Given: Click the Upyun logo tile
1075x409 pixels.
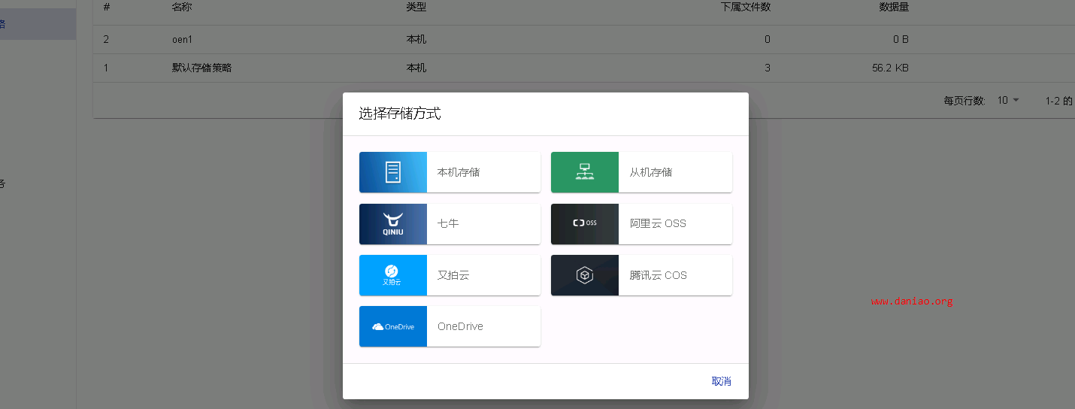Looking at the screenshot, I should pos(393,275).
